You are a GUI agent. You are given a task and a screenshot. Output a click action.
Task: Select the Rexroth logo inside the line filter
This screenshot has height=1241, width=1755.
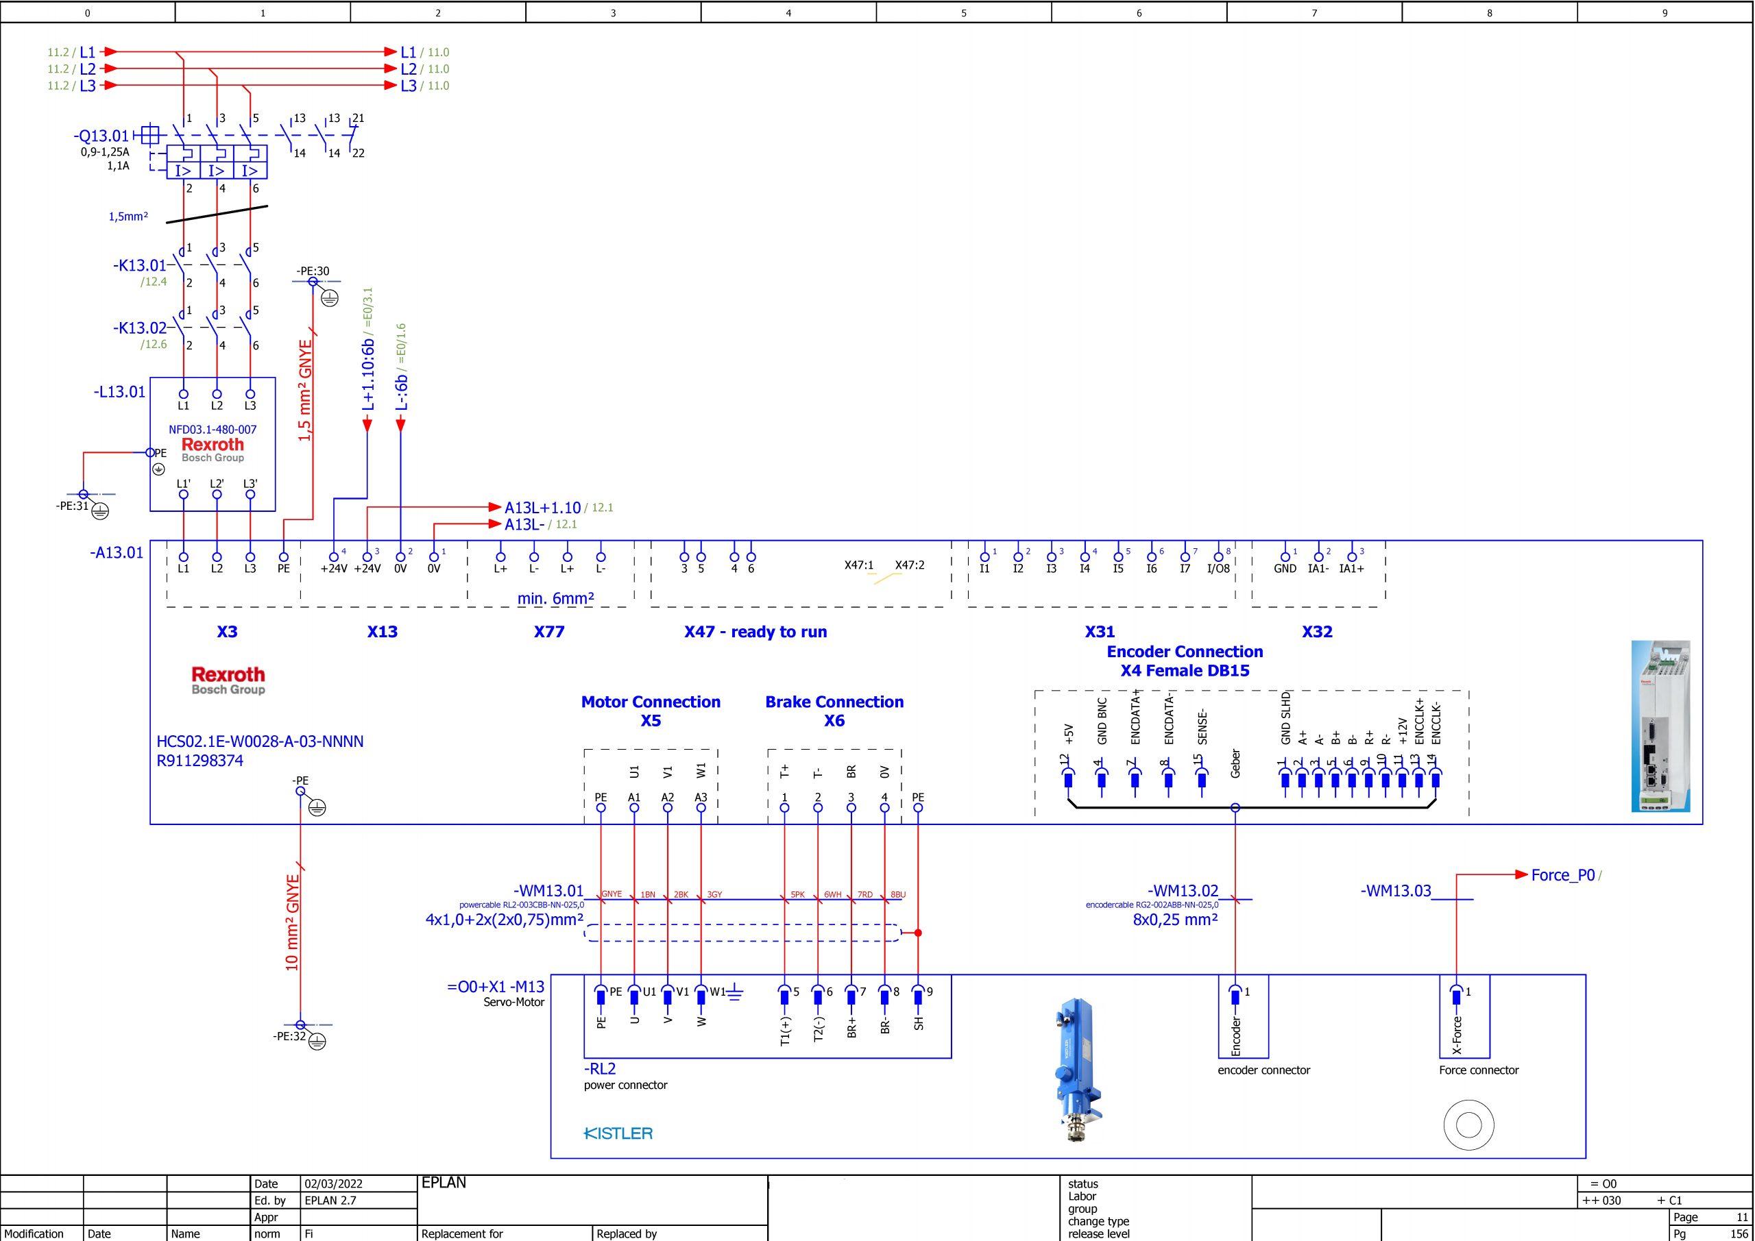point(213,450)
